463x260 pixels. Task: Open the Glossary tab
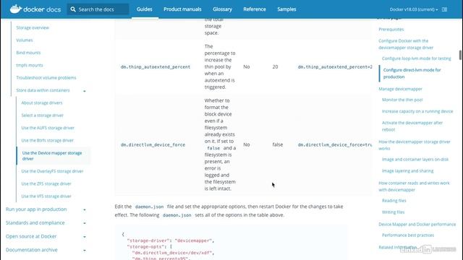[x=222, y=9]
